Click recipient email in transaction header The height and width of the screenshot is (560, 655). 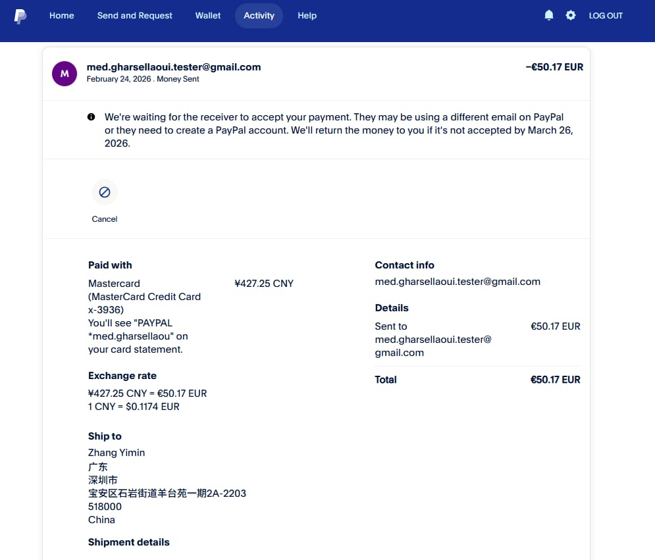174,67
